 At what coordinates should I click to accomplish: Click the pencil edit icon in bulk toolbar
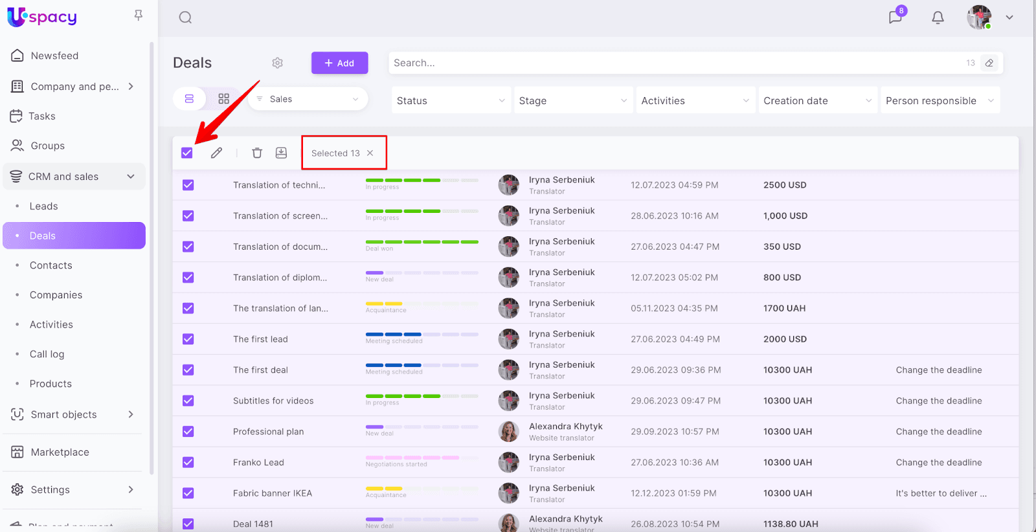216,153
